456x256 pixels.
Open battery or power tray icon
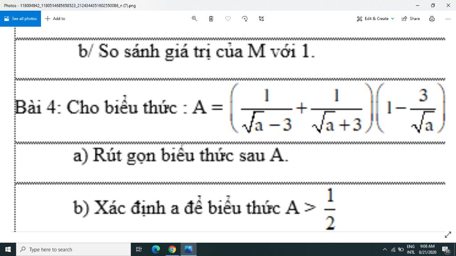(x=401, y=249)
